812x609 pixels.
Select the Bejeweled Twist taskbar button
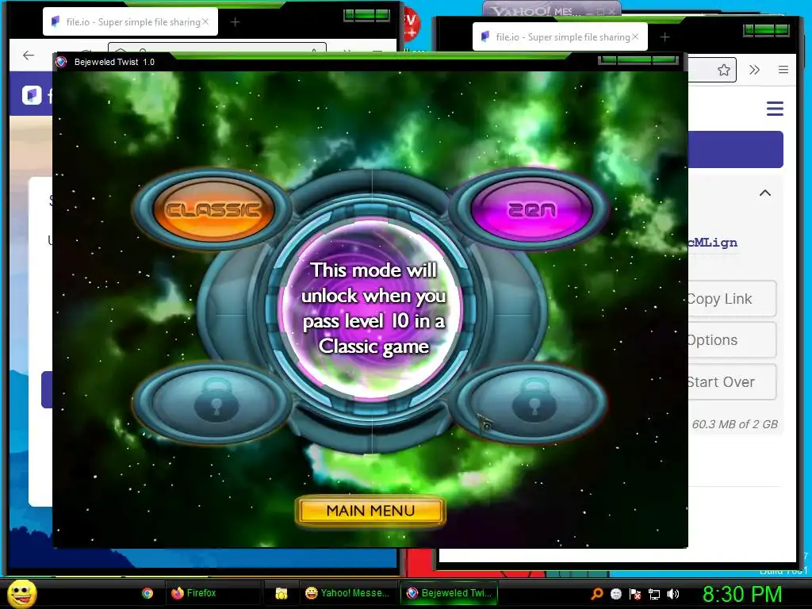click(449, 593)
